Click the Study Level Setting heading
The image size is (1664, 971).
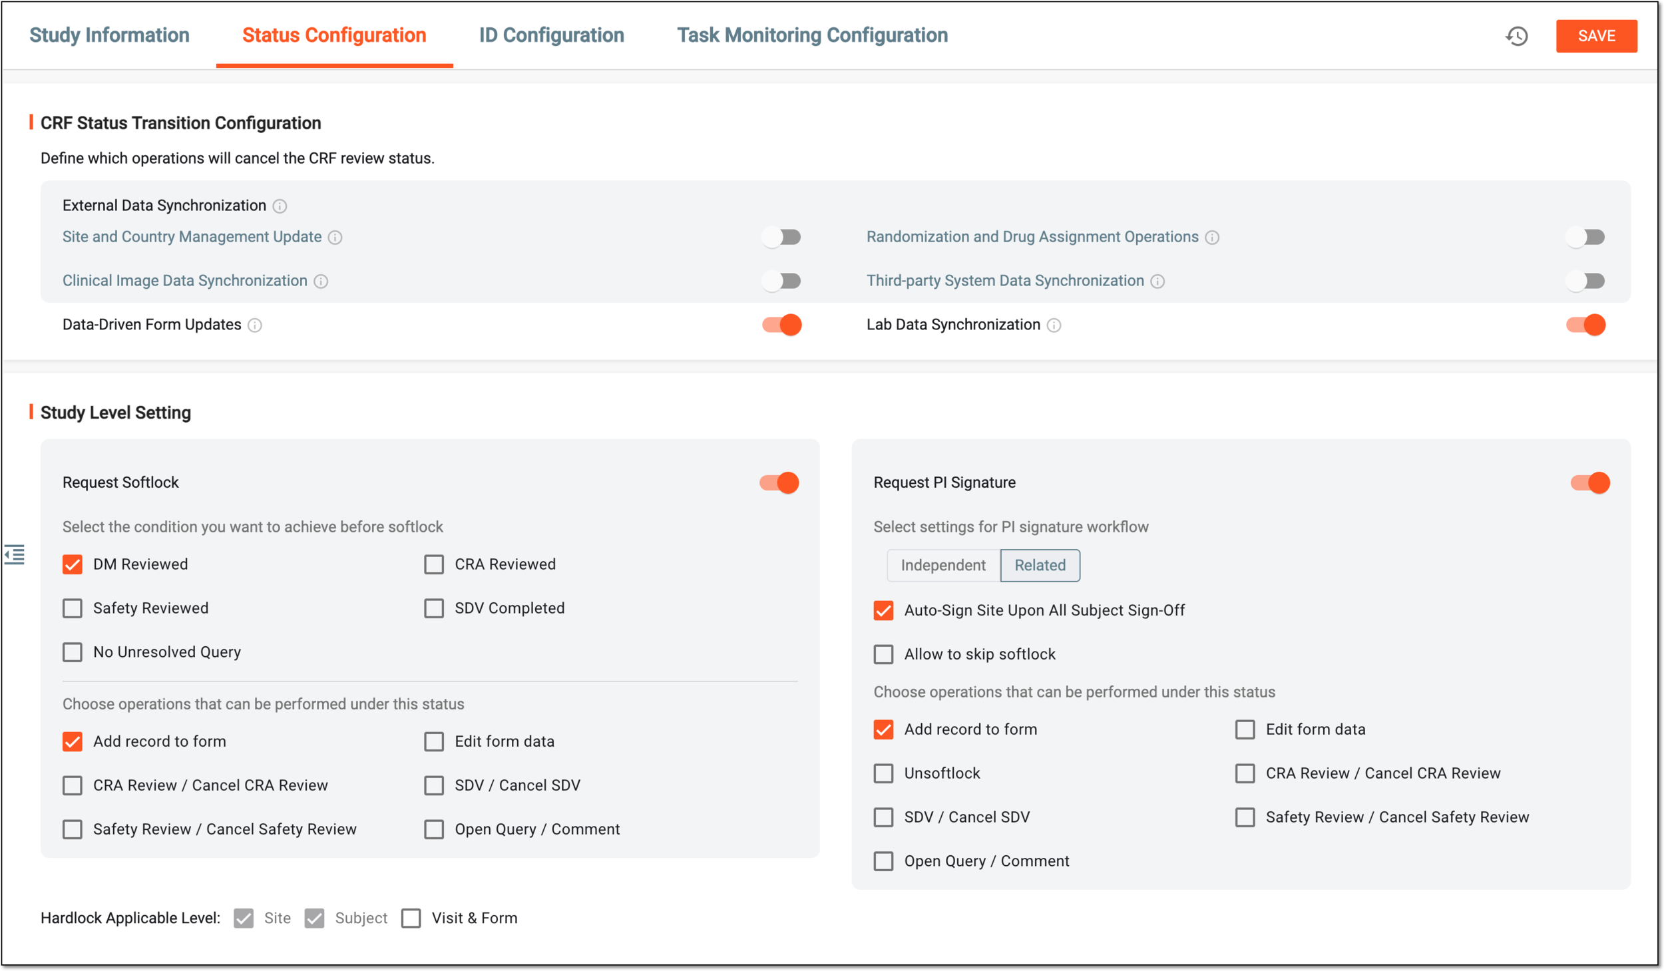(x=115, y=413)
